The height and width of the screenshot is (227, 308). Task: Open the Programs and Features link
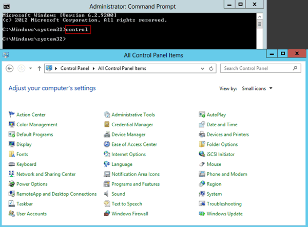[136, 184]
